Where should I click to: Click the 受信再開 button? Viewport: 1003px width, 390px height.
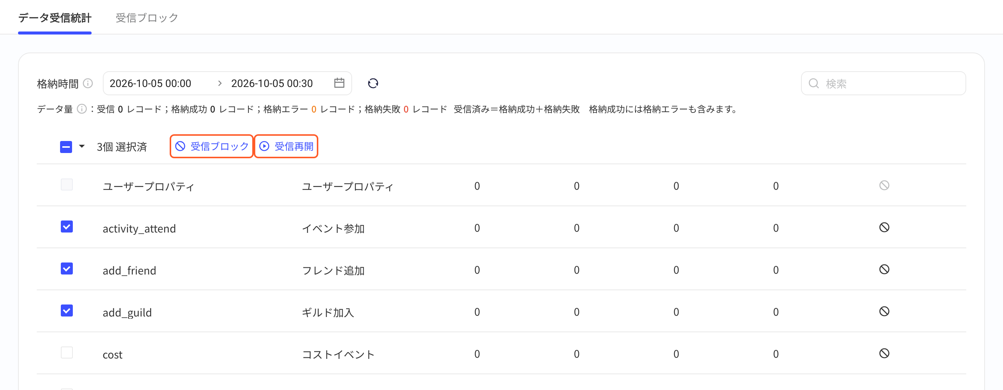286,146
